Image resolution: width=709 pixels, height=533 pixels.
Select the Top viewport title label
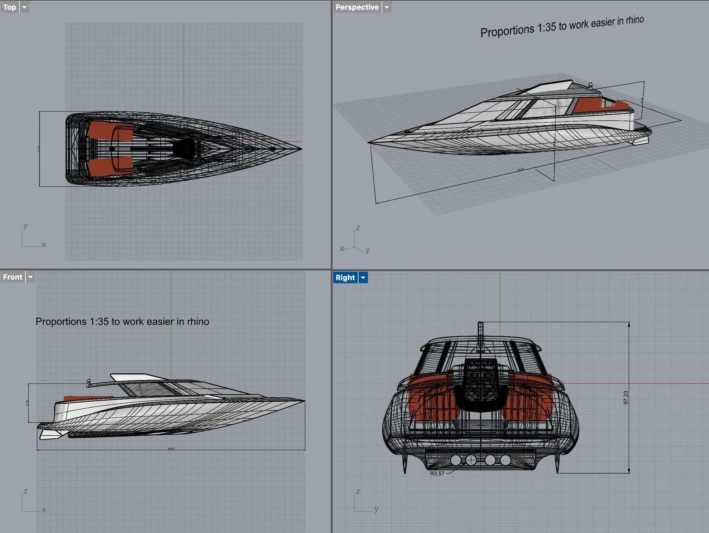(9, 7)
